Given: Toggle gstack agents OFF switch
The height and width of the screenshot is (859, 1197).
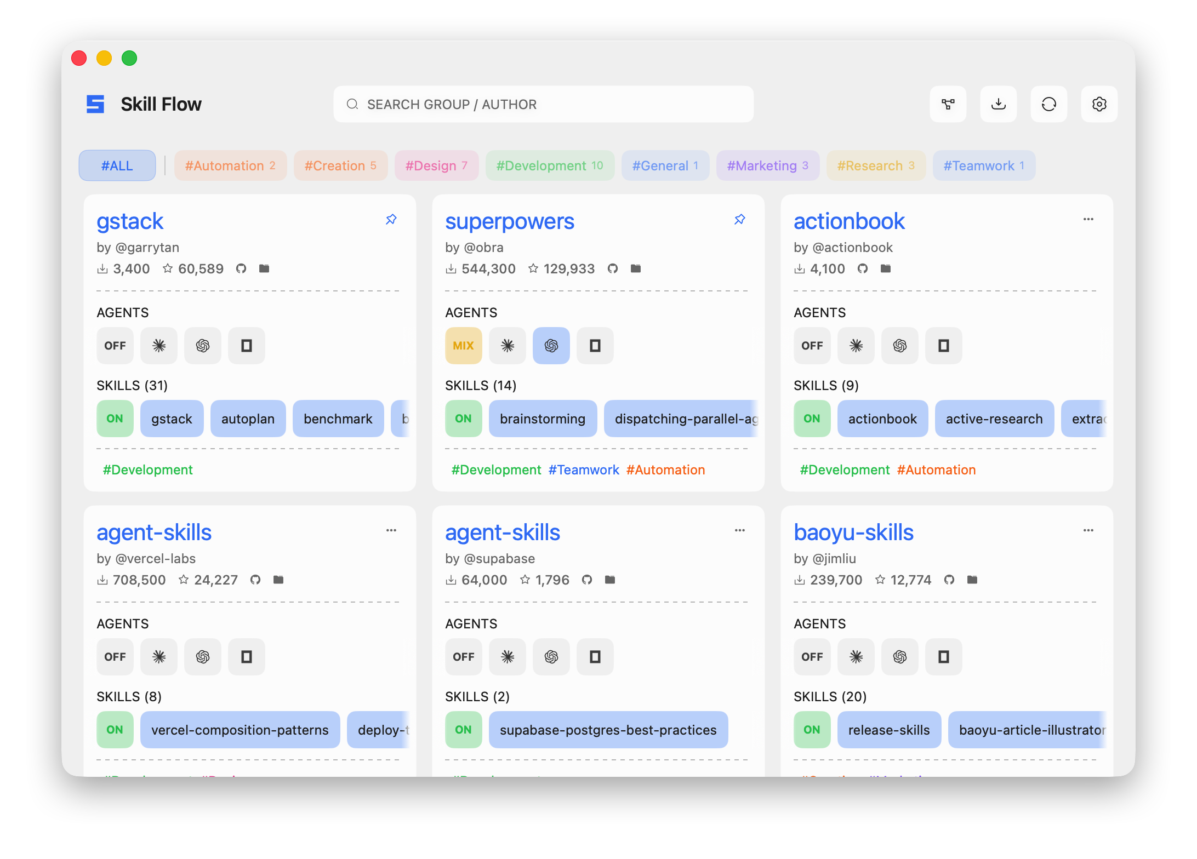Looking at the screenshot, I should (115, 346).
